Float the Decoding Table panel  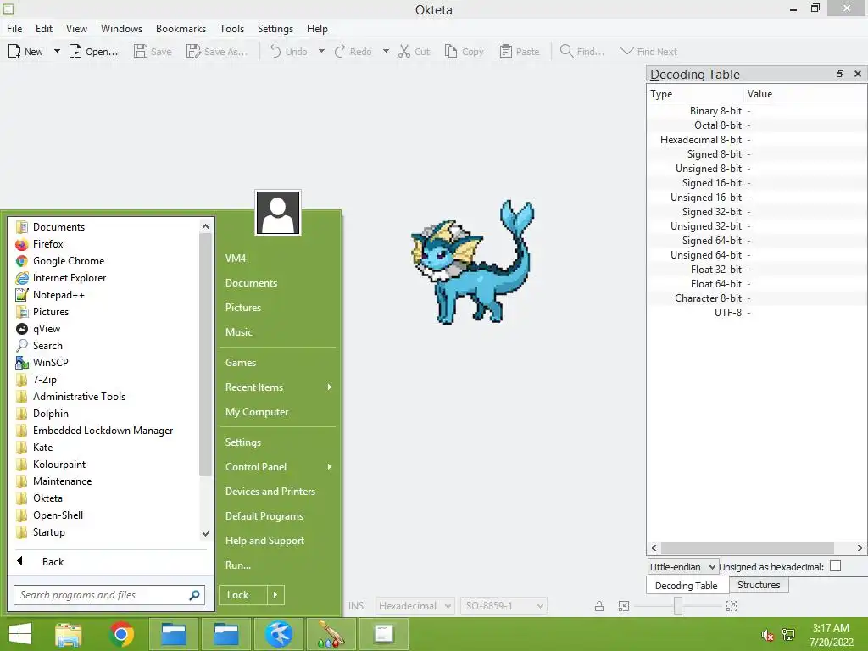840,74
